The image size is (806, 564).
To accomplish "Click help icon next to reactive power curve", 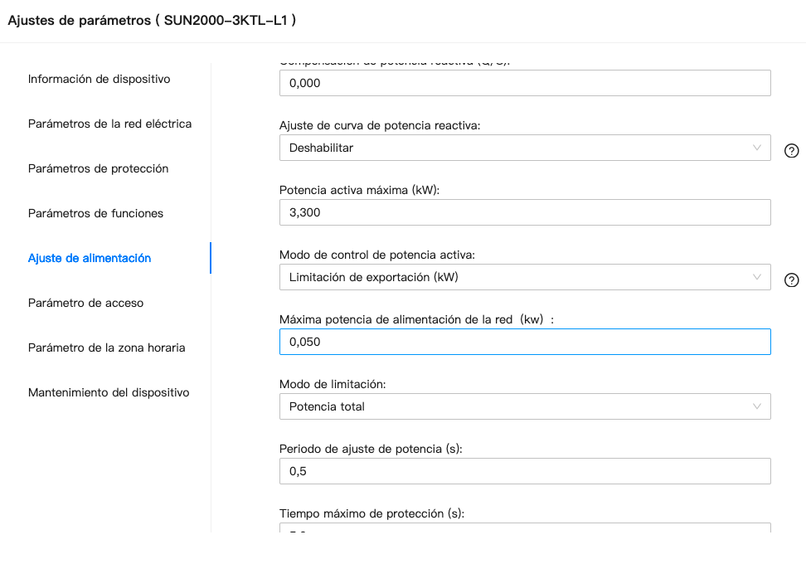I will pos(791,151).
